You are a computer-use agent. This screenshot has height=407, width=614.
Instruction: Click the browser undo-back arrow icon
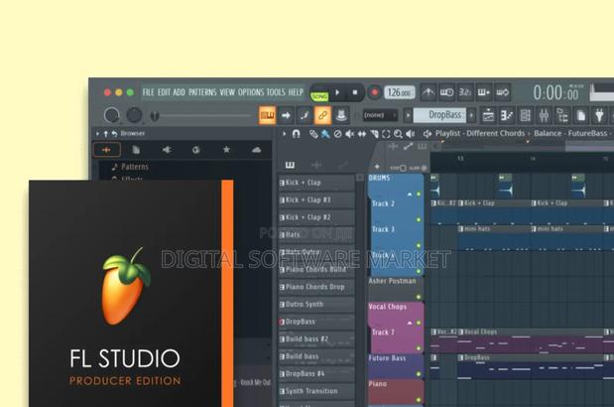pos(114,134)
